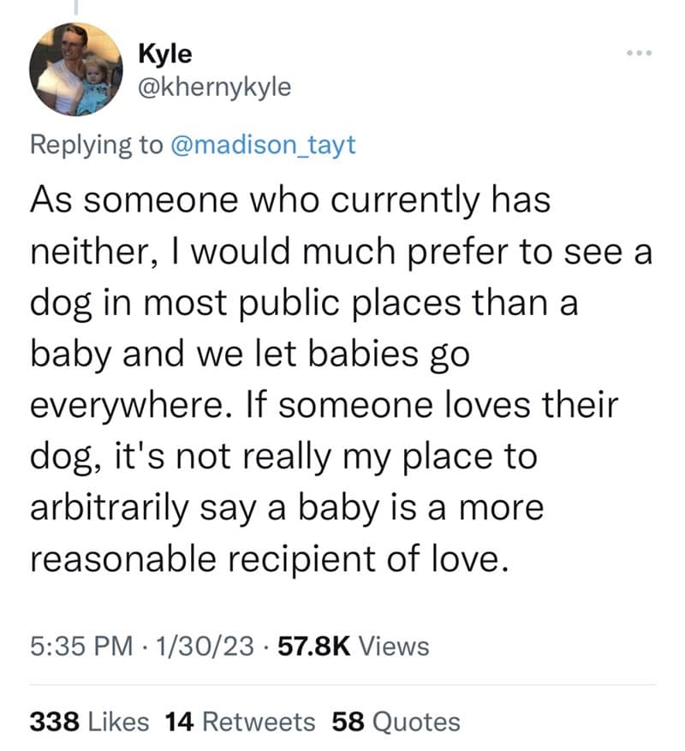Show the 14 retweets count
The width and height of the screenshot is (685, 751).
[179, 722]
